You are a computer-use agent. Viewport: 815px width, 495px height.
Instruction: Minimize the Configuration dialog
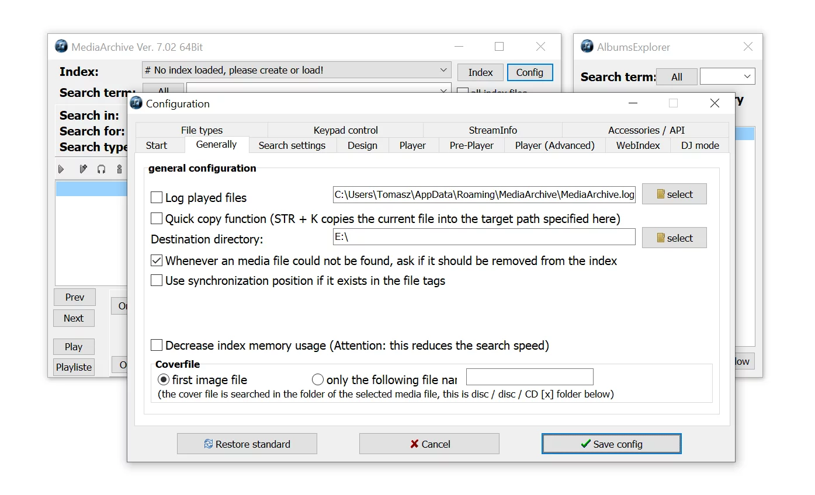[633, 103]
